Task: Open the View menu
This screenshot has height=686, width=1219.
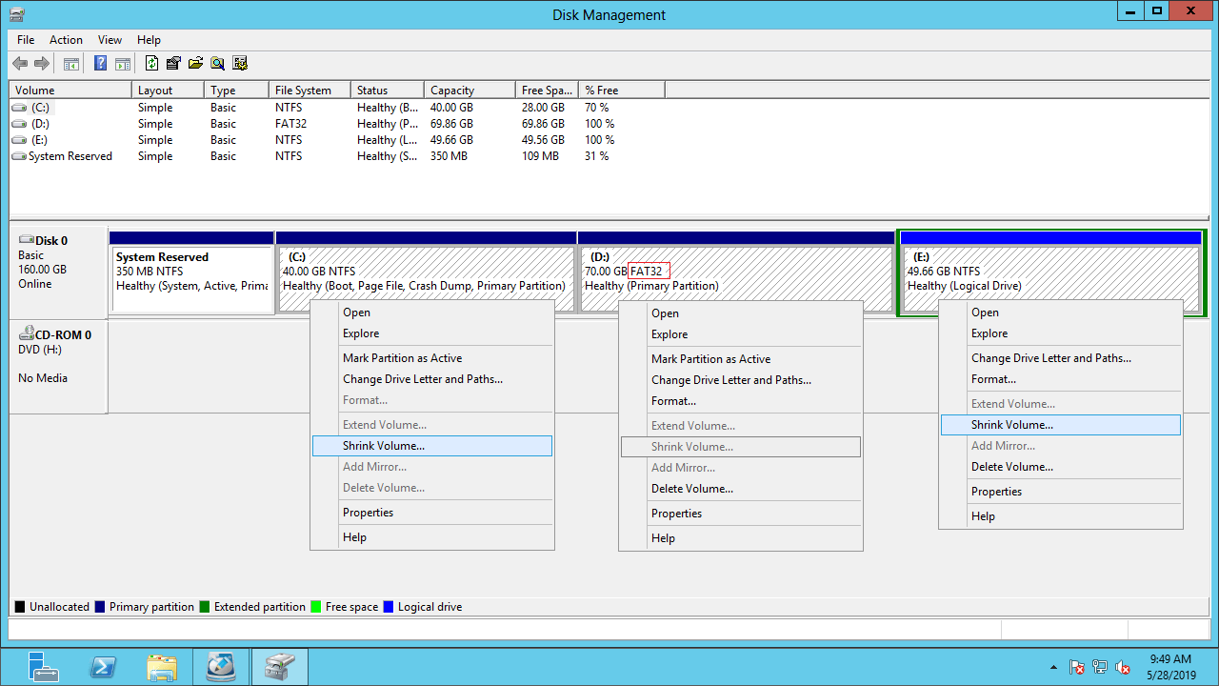Action: point(110,40)
